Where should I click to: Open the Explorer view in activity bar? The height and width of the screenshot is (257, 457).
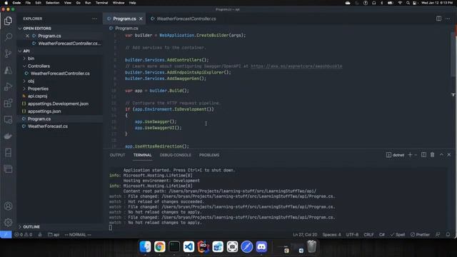tap(8, 21)
